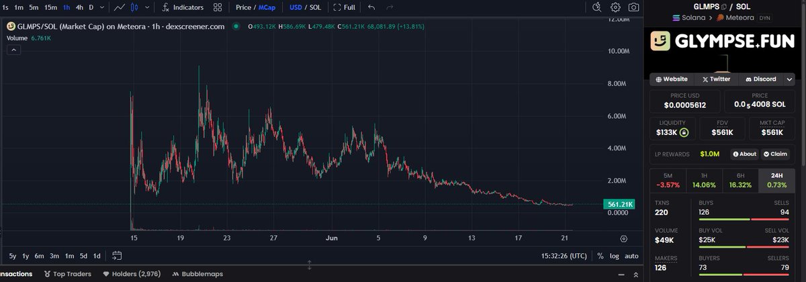Screen dimensions: 806x282
Task: Click the buys versus sells ratio bar
Action: coord(744,219)
